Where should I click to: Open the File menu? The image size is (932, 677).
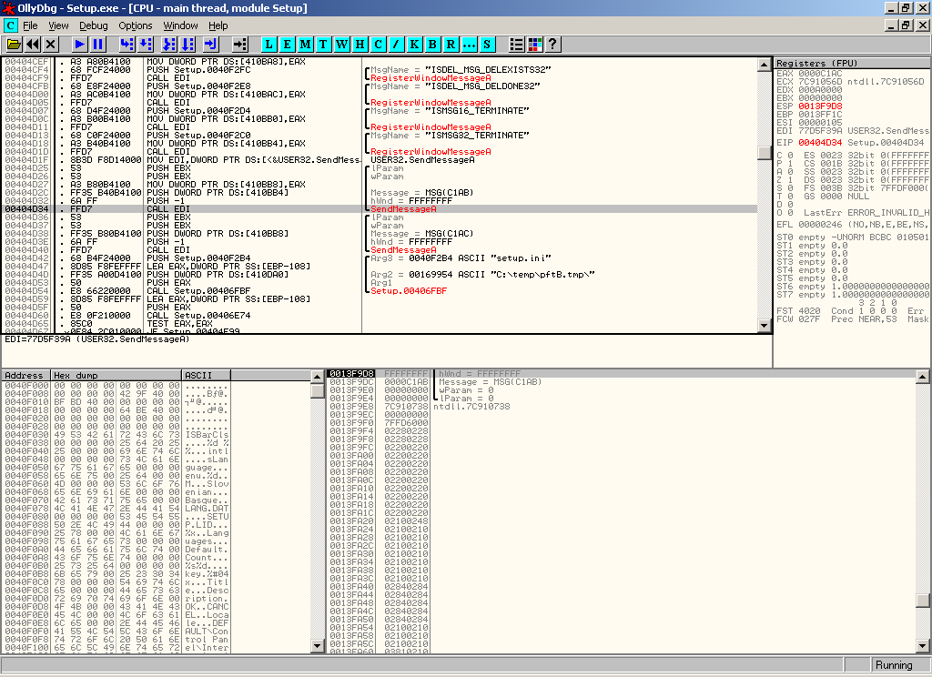click(x=30, y=25)
